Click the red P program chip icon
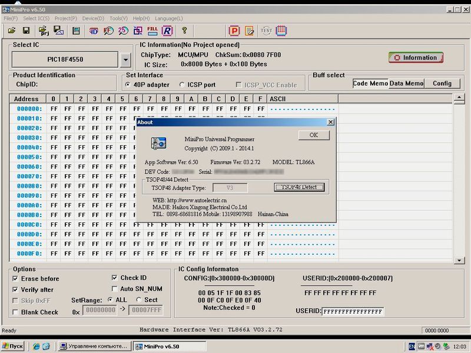The width and height of the screenshot is (471, 353). click(234, 31)
